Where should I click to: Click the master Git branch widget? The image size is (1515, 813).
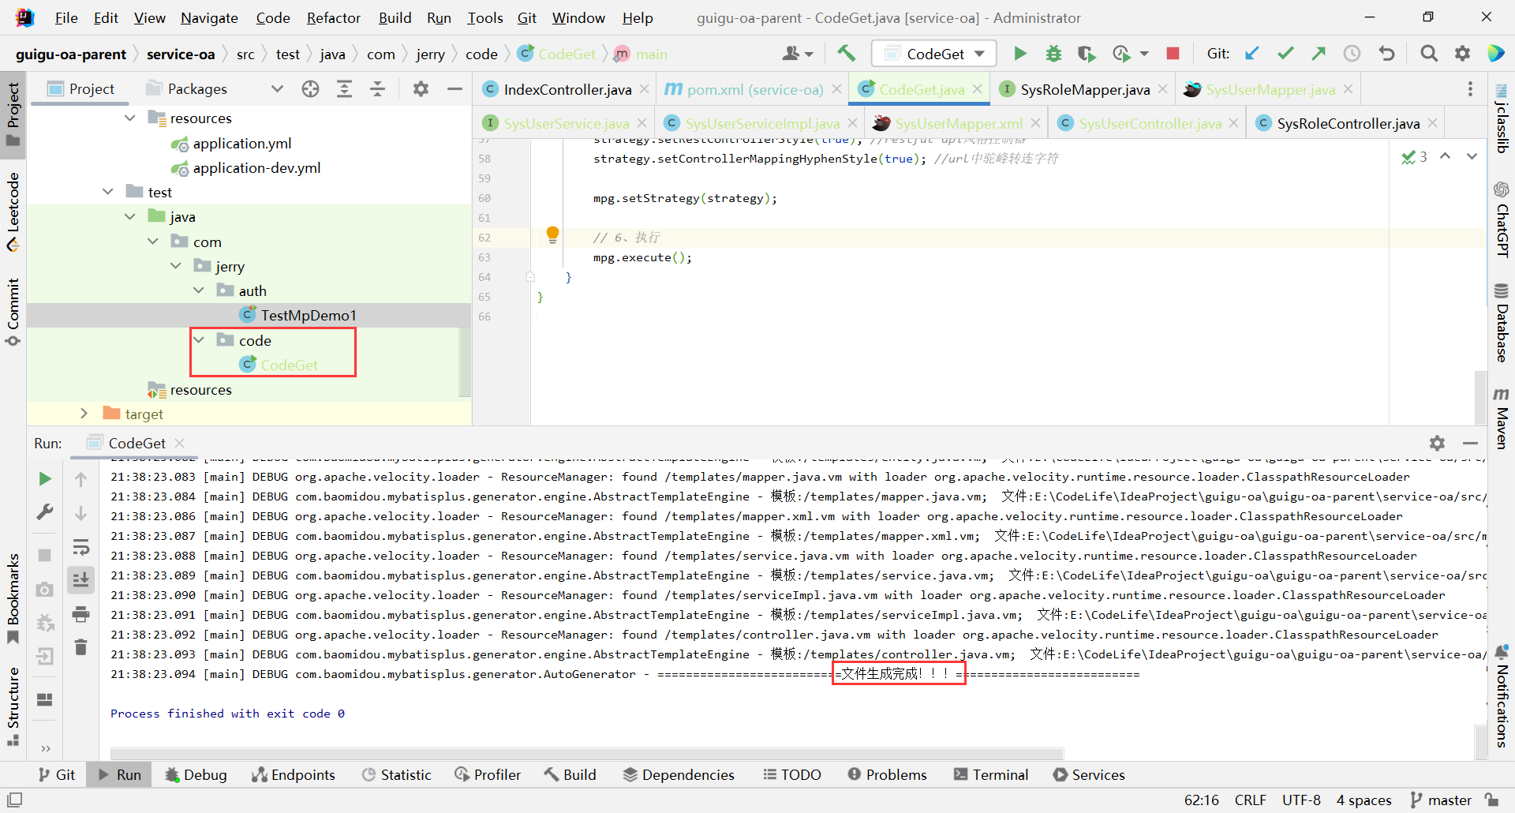(1441, 800)
